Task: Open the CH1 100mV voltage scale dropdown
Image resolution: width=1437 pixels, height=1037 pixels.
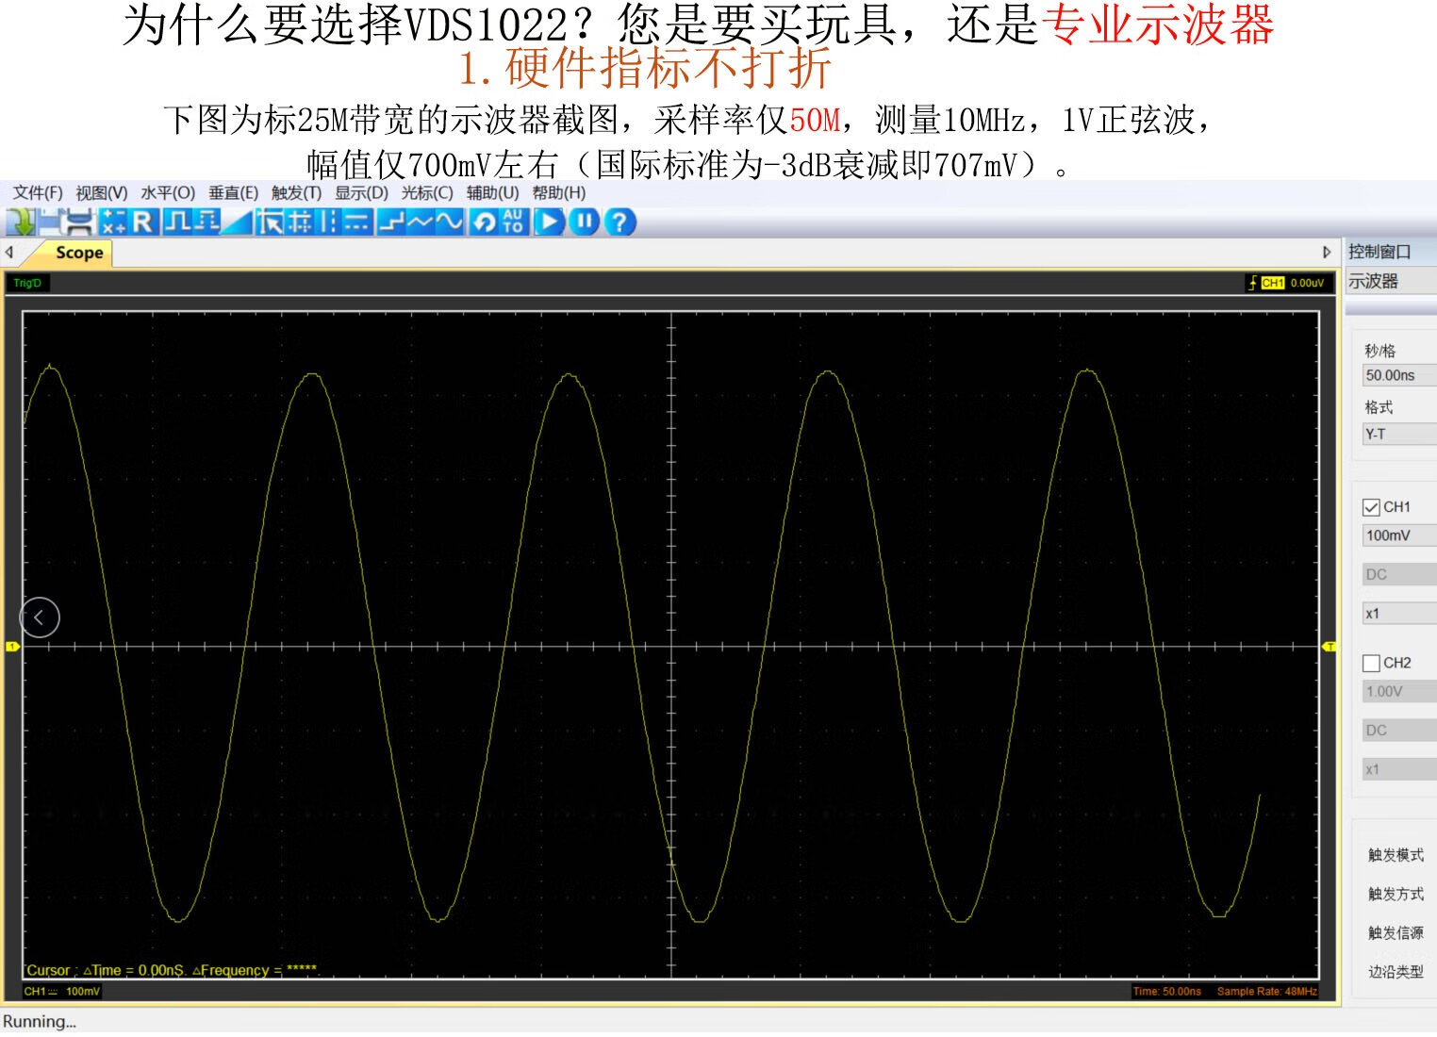Action: tap(1399, 535)
